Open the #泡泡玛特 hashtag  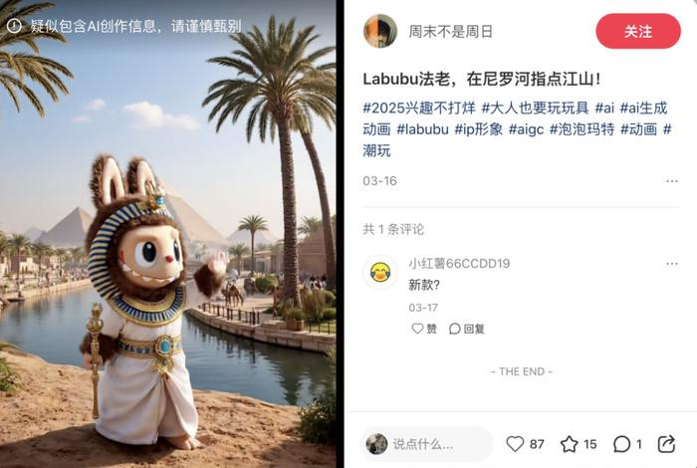pyautogui.click(x=581, y=129)
